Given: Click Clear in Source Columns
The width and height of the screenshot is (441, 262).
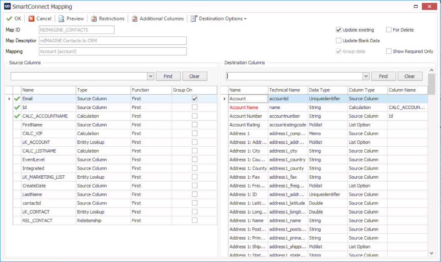Looking at the screenshot, I should pos(194,76).
